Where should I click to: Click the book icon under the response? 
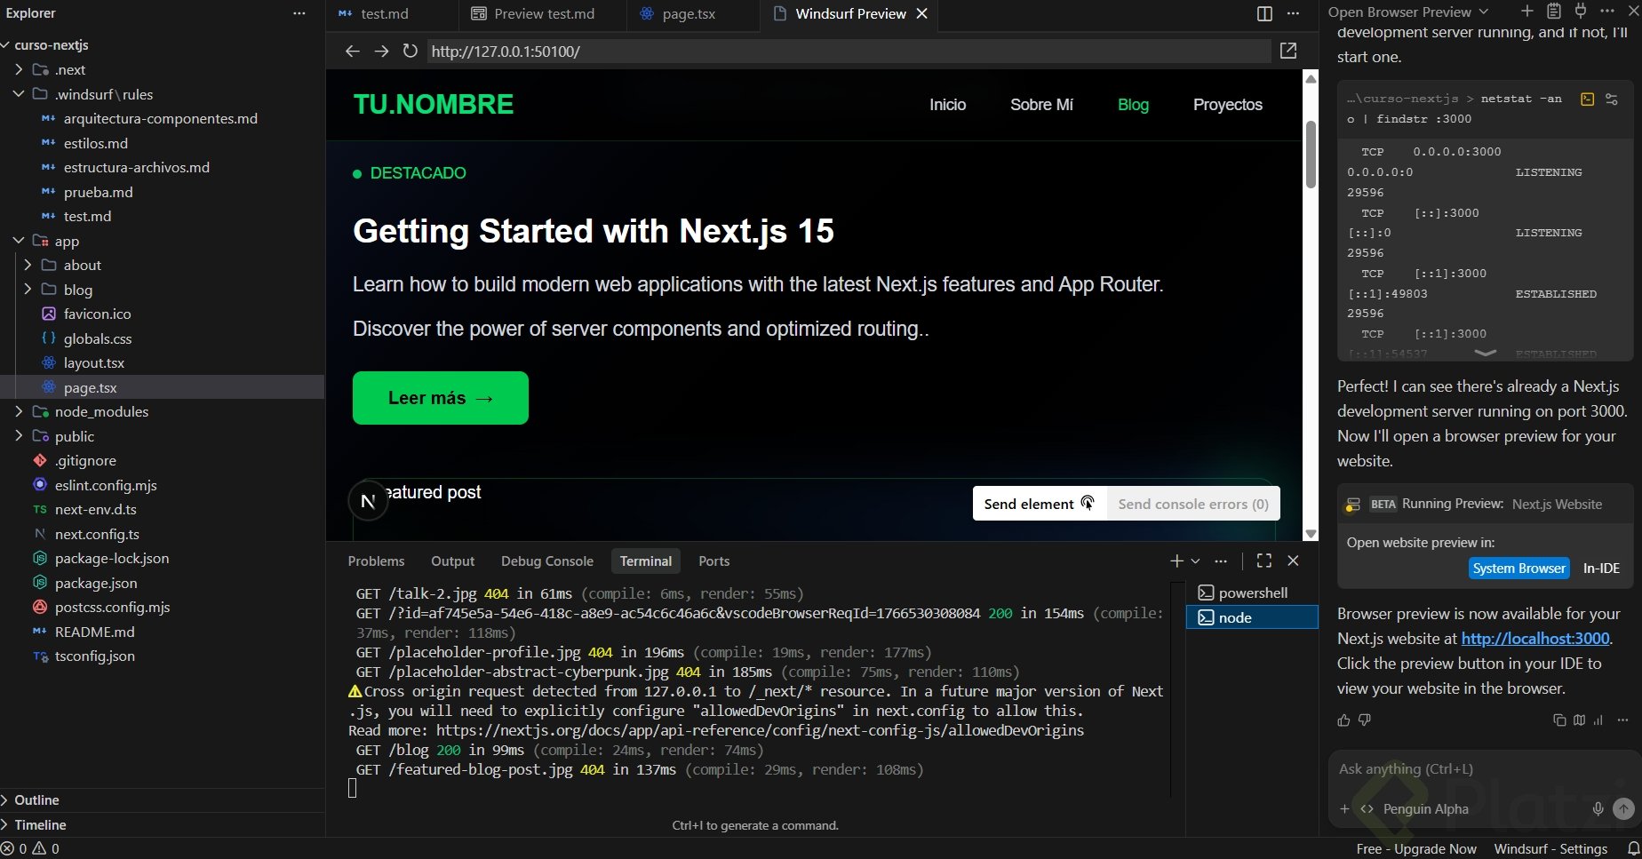pos(1579,720)
